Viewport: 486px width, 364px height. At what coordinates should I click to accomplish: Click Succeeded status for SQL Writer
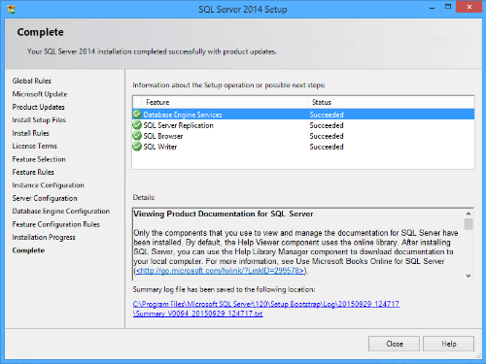click(x=327, y=147)
